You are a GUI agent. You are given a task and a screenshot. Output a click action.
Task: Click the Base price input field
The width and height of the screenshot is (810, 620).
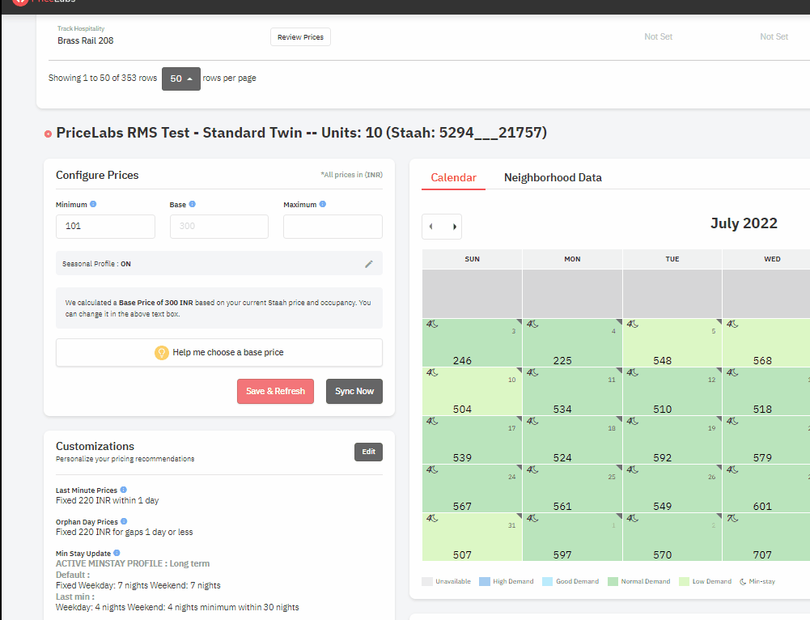pos(219,227)
